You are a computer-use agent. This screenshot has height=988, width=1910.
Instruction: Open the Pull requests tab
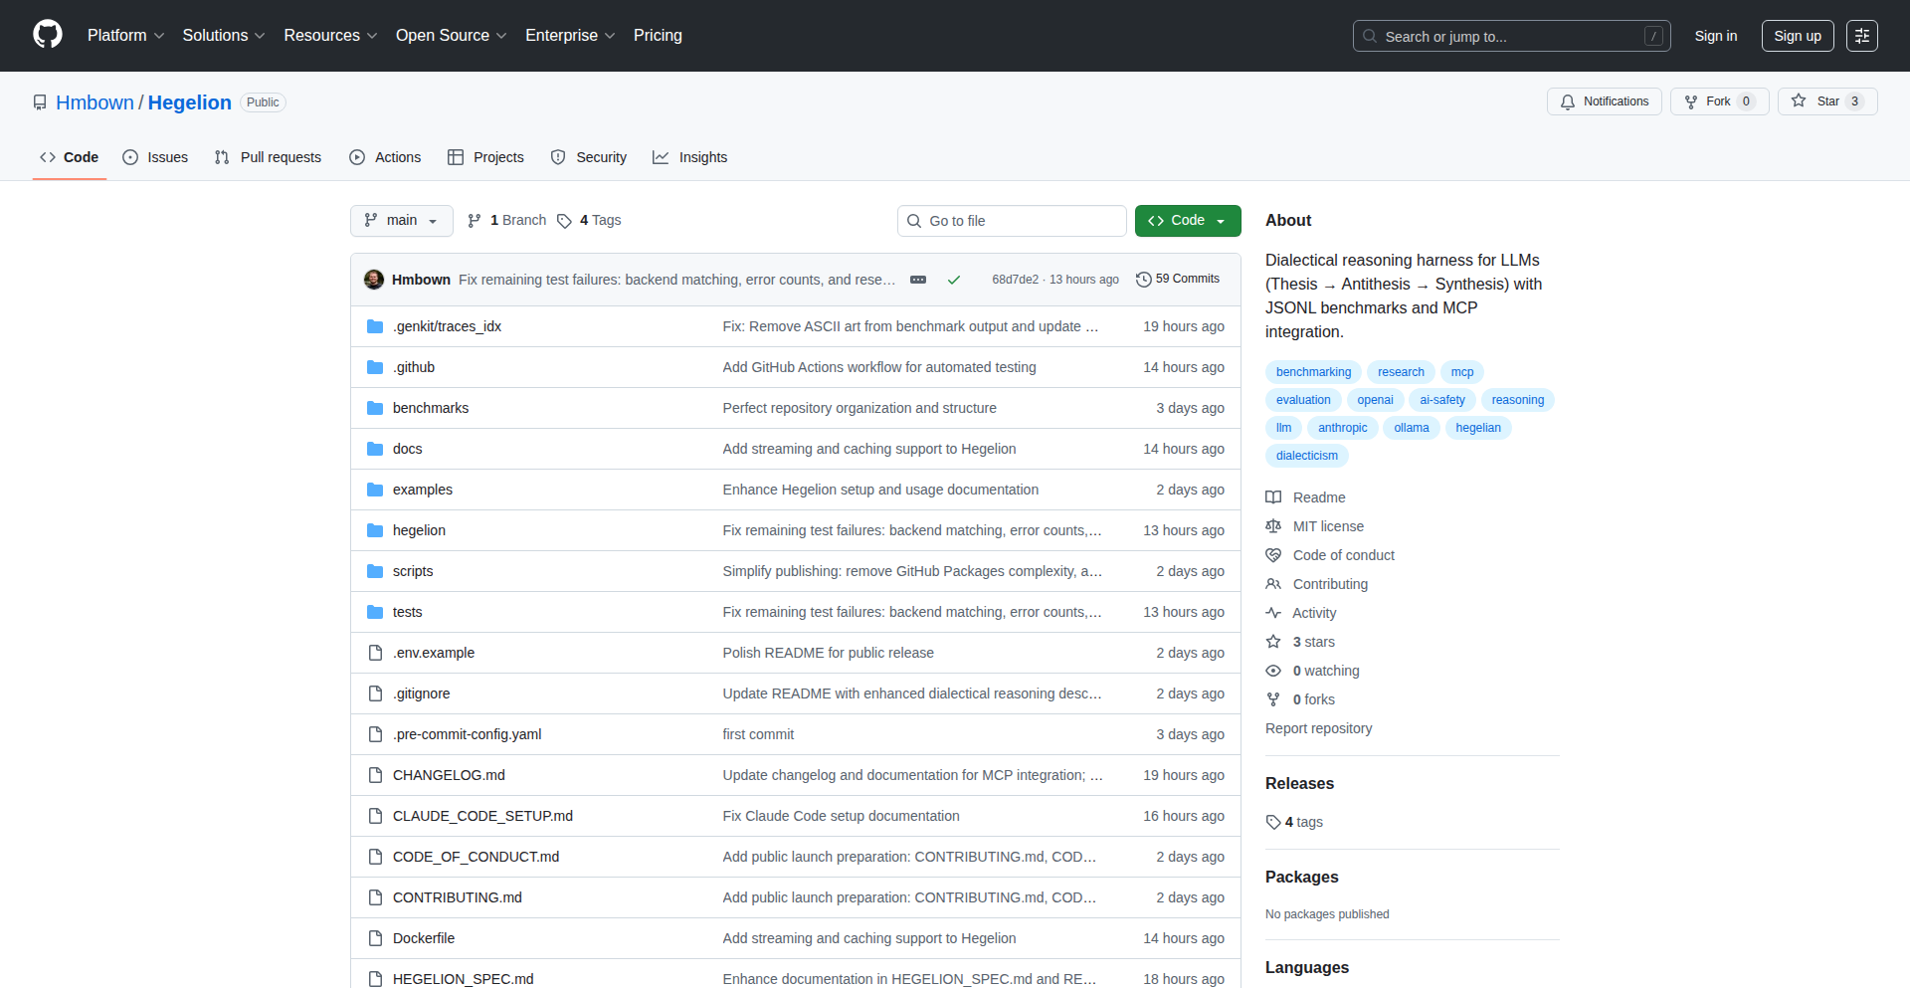pyautogui.click(x=268, y=157)
